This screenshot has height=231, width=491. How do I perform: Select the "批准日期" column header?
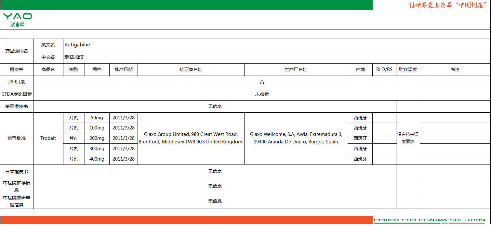pos(124,69)
